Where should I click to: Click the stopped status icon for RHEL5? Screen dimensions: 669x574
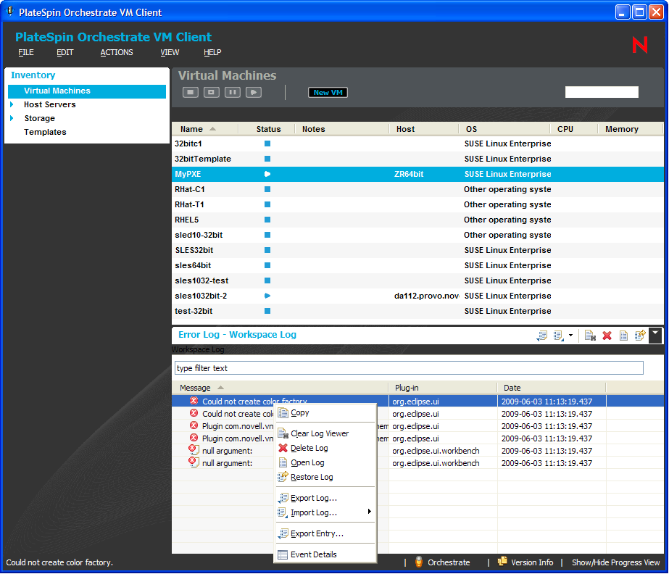[x=267, y=220]
